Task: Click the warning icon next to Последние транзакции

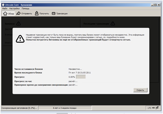Action: coord(113,24)
